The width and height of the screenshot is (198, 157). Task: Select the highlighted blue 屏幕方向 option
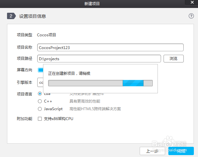pos(40,70)
